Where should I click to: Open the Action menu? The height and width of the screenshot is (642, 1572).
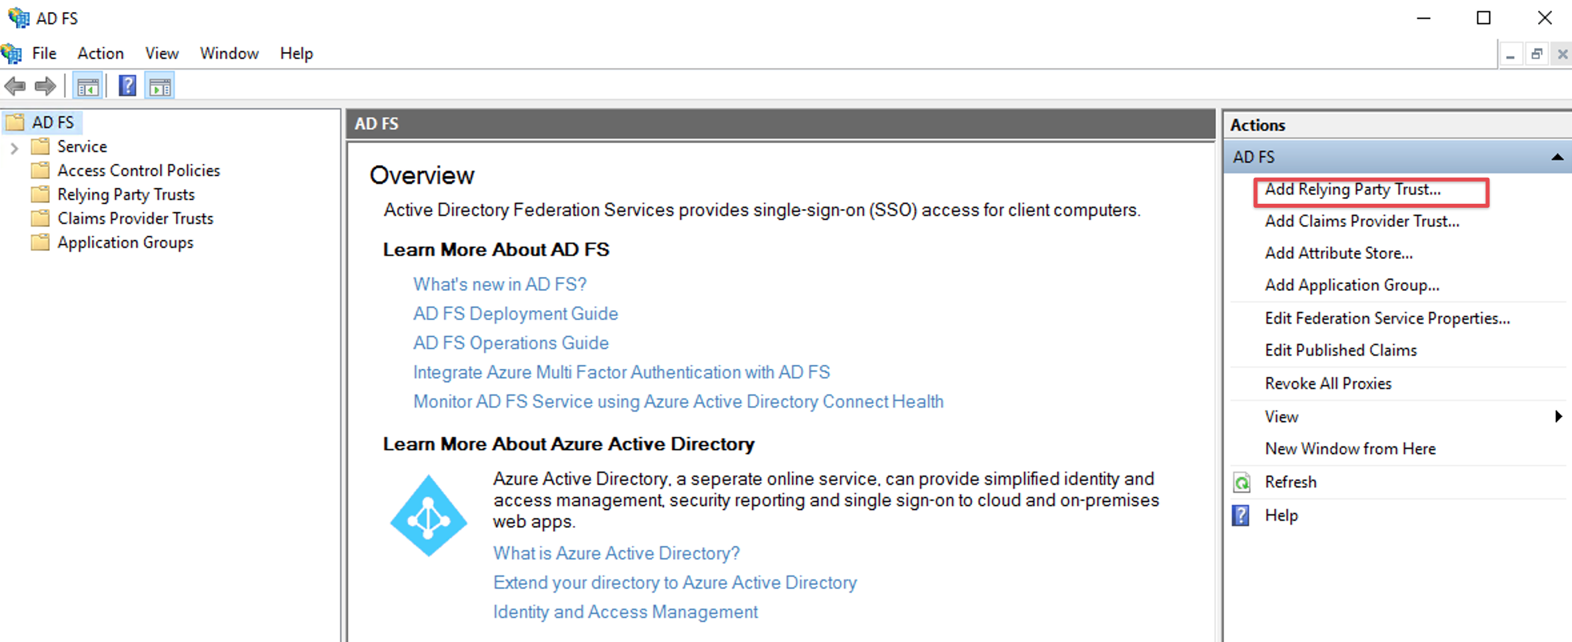coord(101,53)
